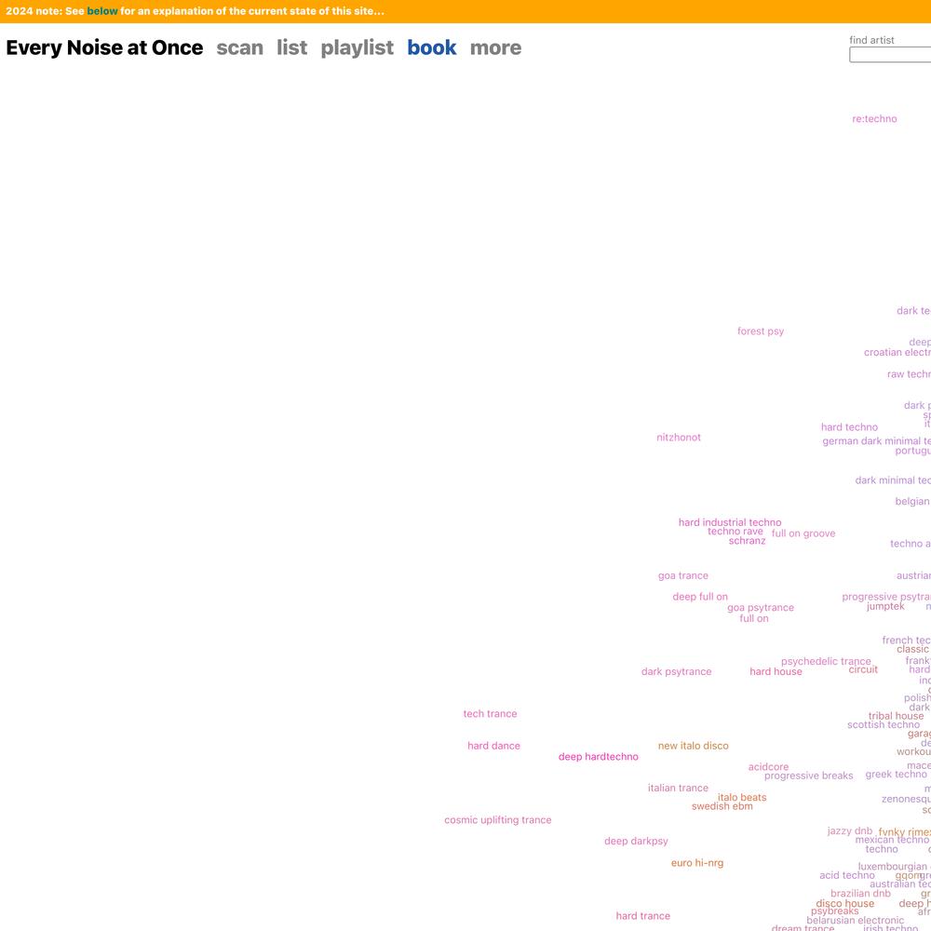Open the 'below' link in the banner
This screenshot has height=931, width=931.
click(x=102, y=11)
